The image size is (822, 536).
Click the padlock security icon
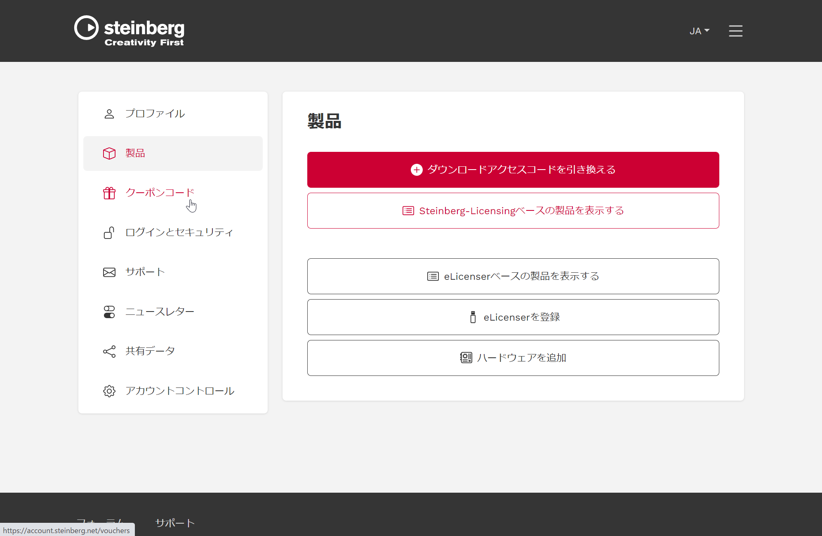coord(109,233)
